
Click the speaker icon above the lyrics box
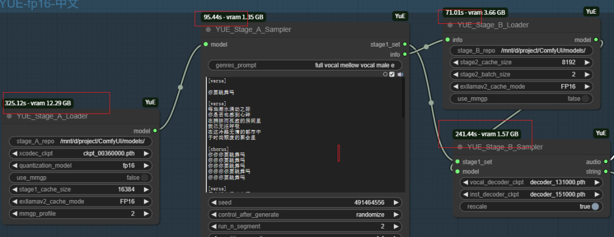coord(400,74)
